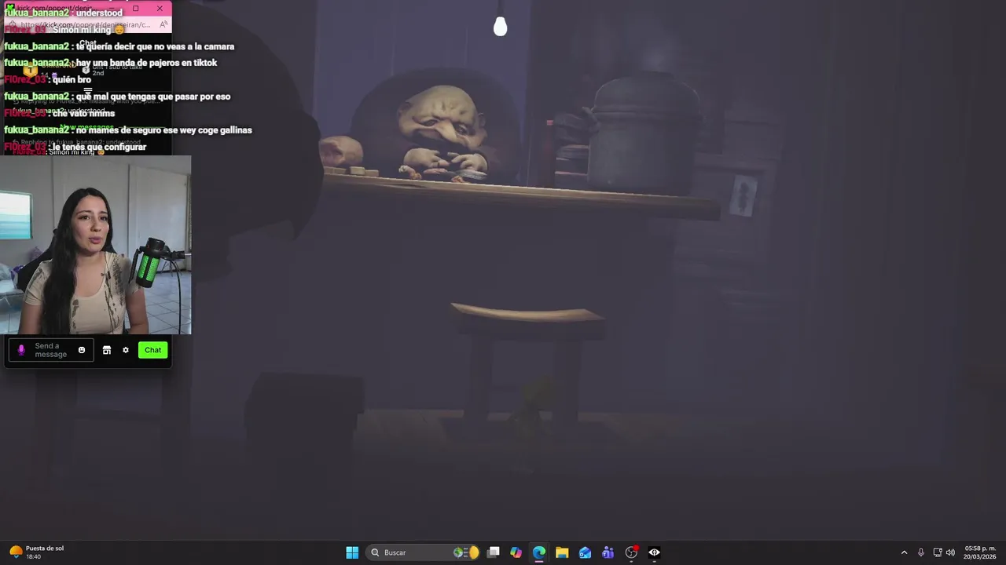
Task: Click chat message 'quién bro'
Action: pyautogui.click(x=72, y=79)
